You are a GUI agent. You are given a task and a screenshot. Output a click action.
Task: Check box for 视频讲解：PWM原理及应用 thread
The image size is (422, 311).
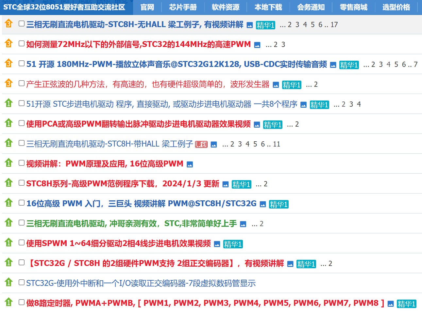pyautogui.click(x=22, y=163)
